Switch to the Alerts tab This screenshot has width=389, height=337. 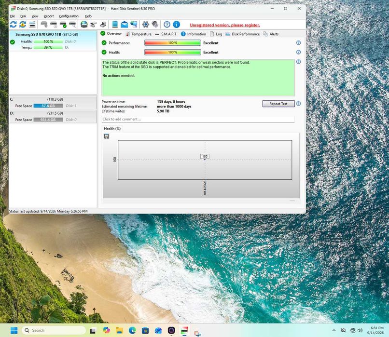271,34
